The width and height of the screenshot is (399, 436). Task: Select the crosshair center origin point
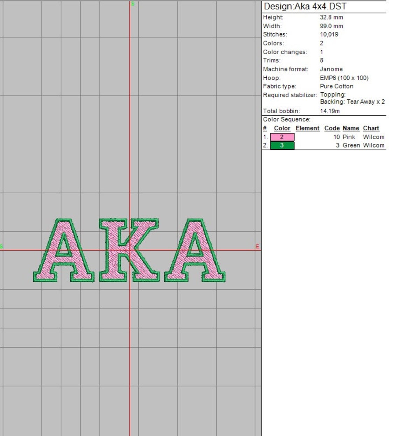tap(130, 251)
